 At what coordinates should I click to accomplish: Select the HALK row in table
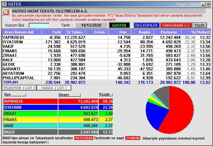(106, 60)
